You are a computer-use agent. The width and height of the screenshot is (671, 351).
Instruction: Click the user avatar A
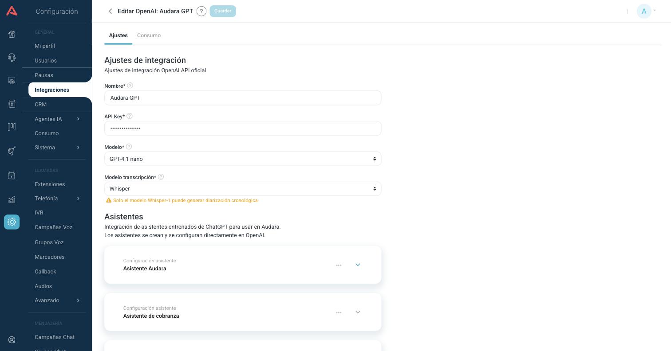coord(644,11)
